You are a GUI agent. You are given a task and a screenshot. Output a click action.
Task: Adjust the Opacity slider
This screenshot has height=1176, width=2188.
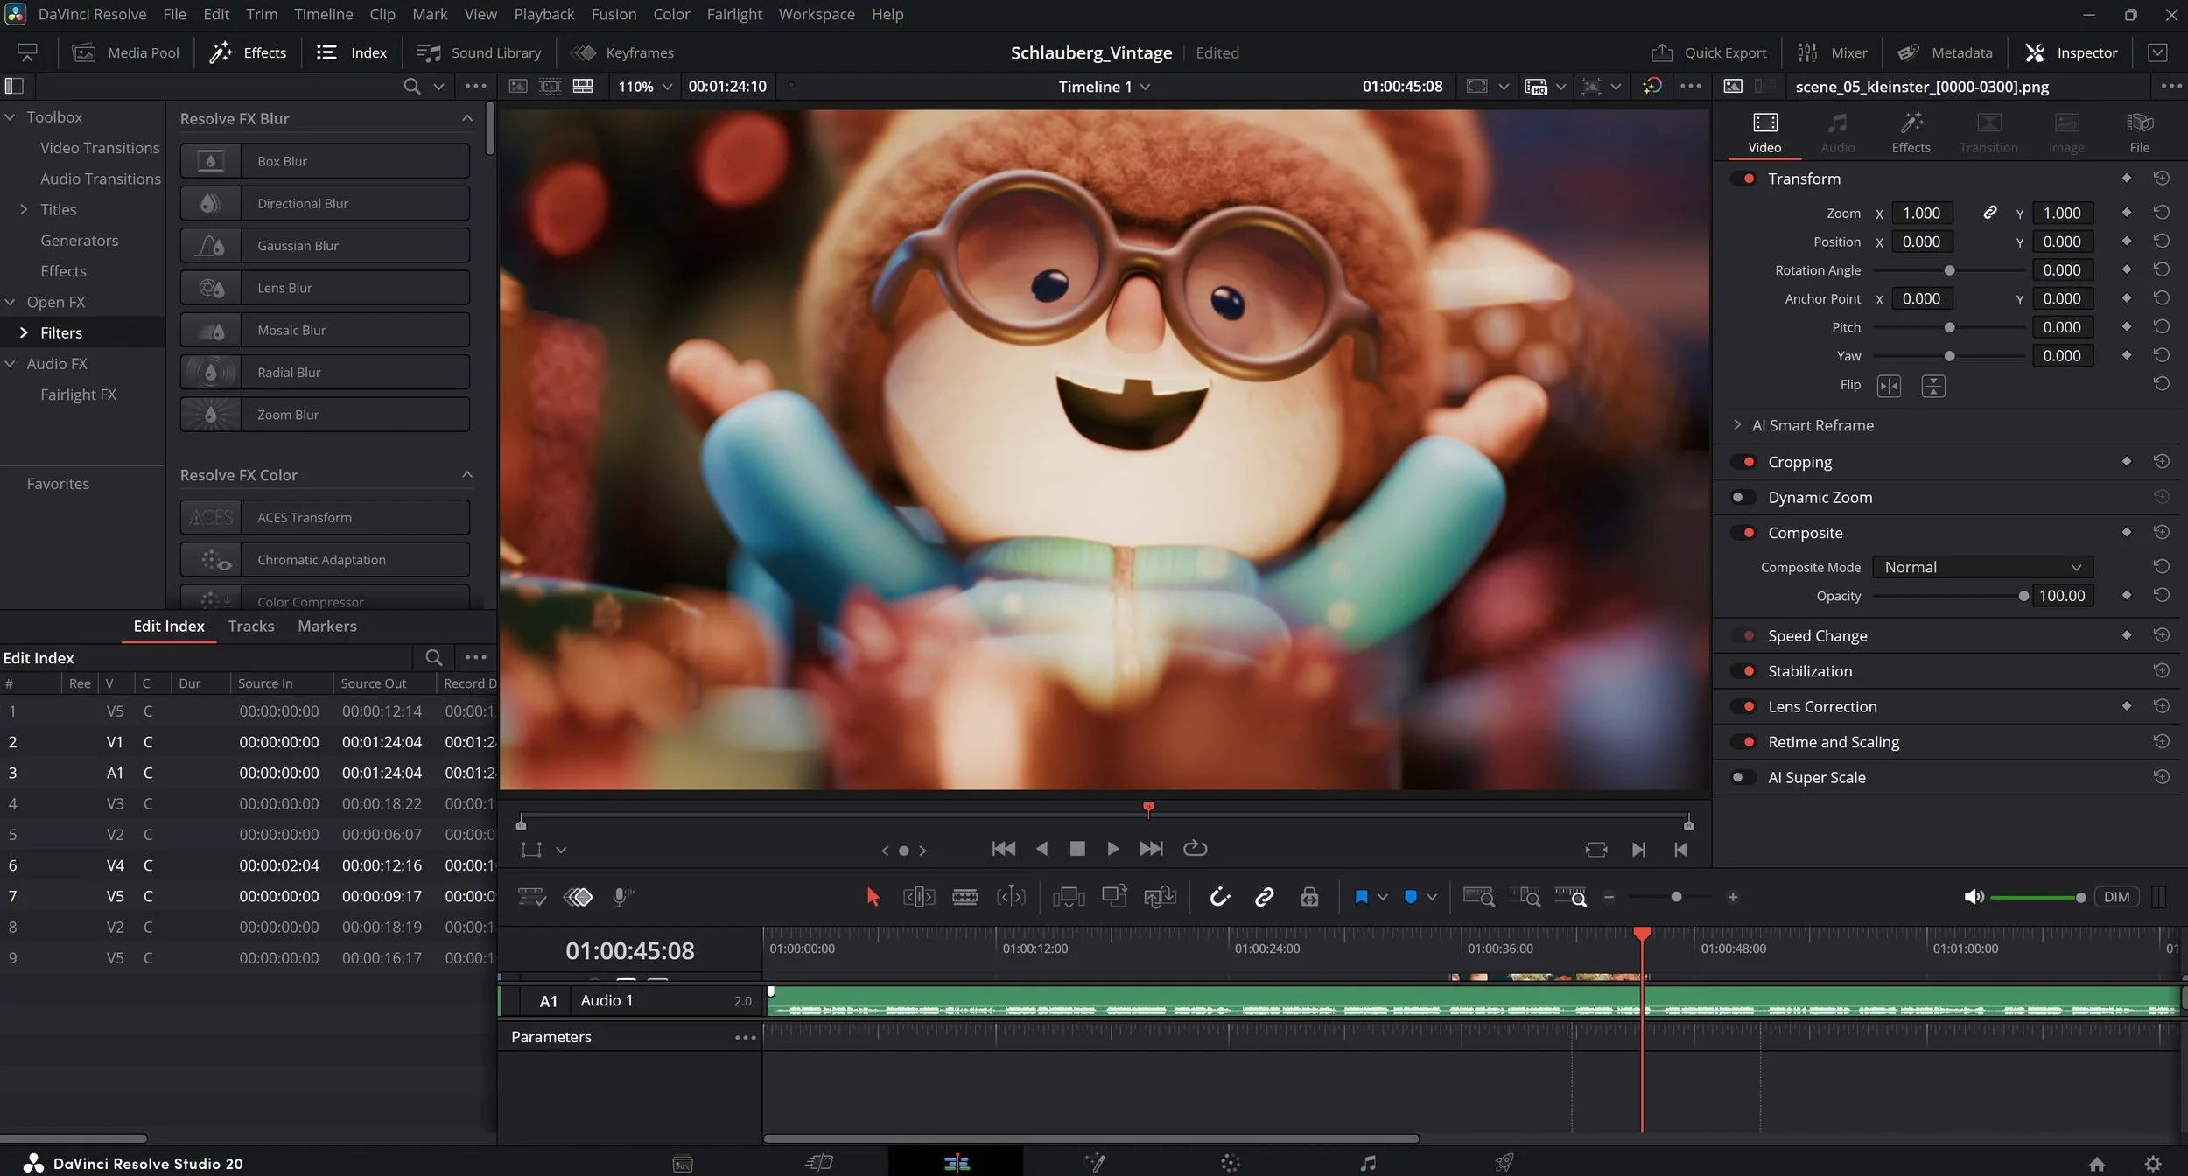click(x=2023, y=596)
